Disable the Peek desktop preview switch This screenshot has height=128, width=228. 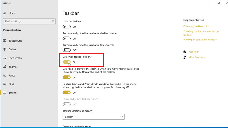point(67,77)
